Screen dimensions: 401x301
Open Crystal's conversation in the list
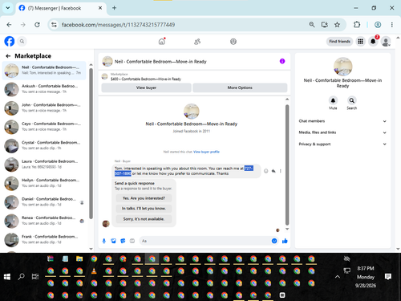coord(44,145)
